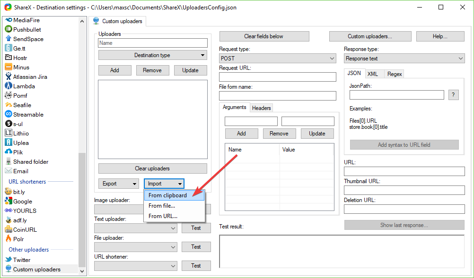474x278 pixels.
Task: Switch to the Regex response tab
Action: (x=394, y=74)
